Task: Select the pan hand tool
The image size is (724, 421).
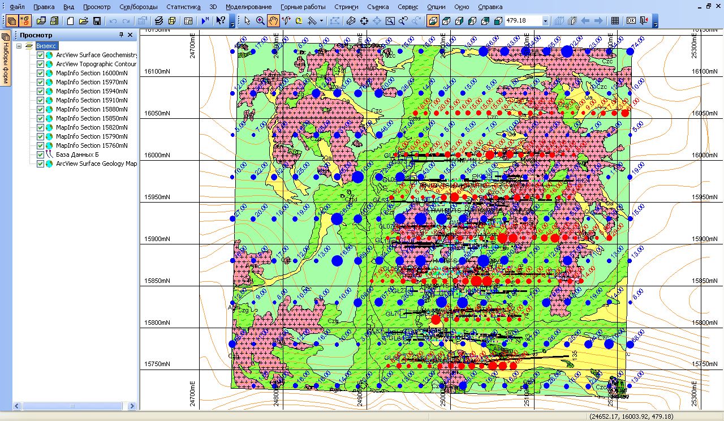Action: (273, 21)
